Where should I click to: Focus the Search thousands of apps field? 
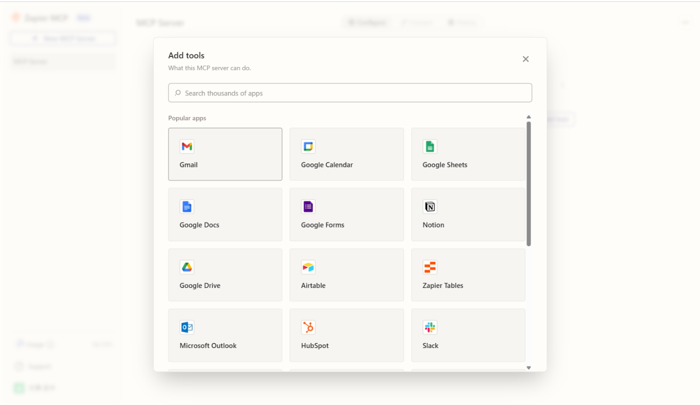(x=350, y=93)
